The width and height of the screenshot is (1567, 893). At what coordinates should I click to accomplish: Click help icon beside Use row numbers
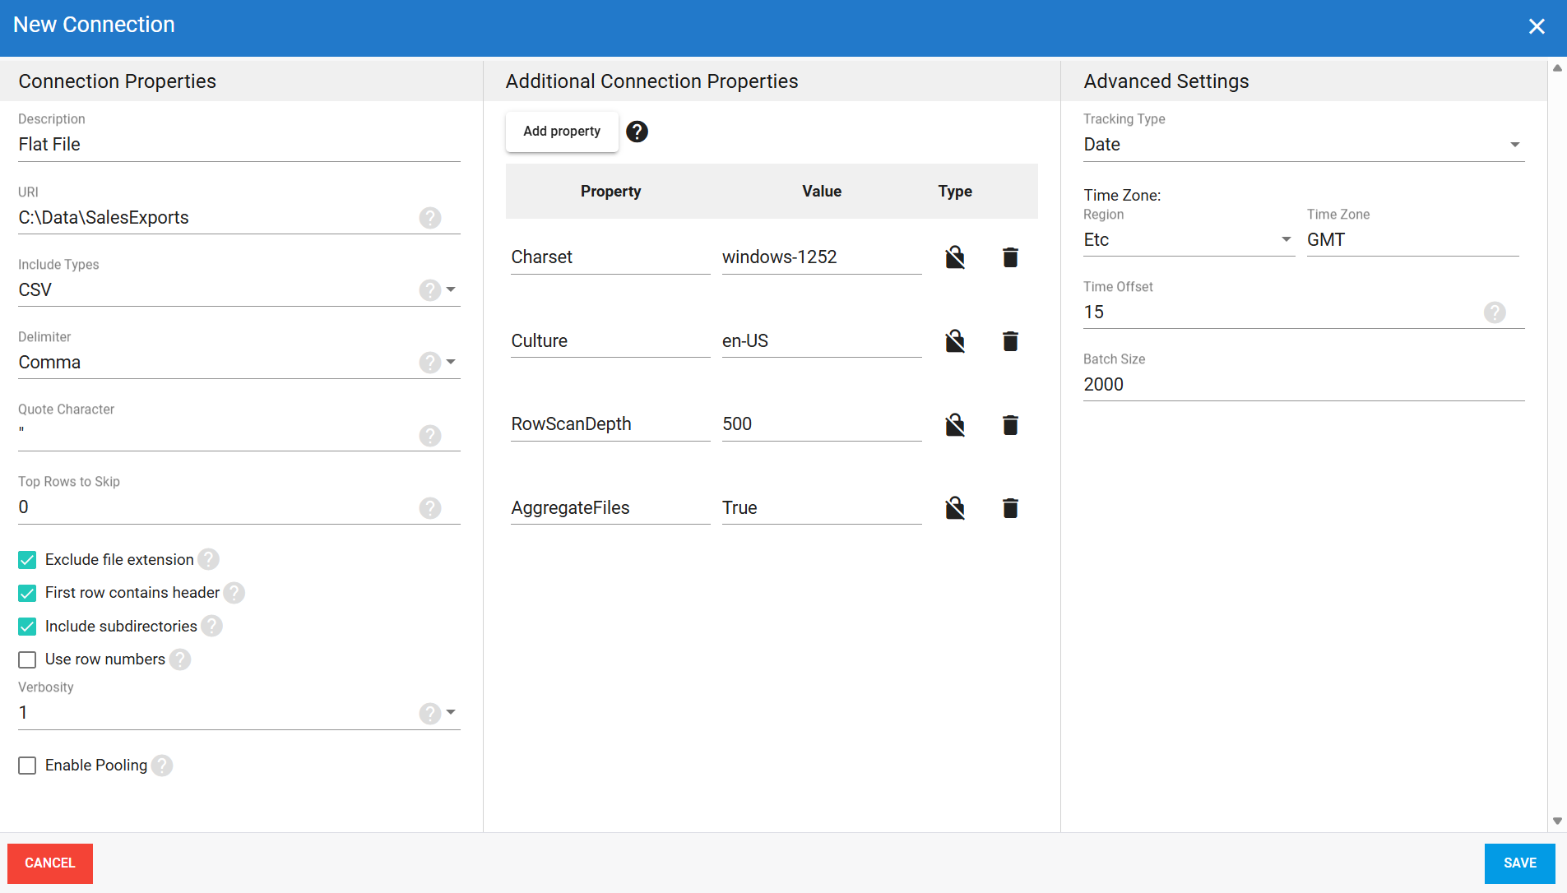(180, 659)
